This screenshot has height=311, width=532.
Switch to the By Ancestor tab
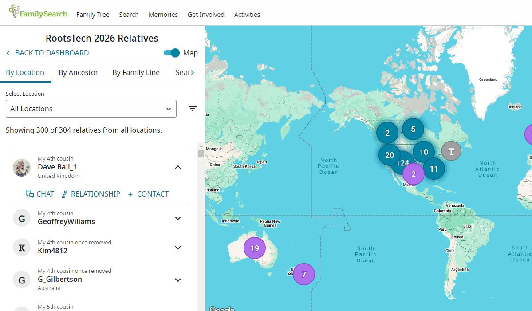click(78, 73)
